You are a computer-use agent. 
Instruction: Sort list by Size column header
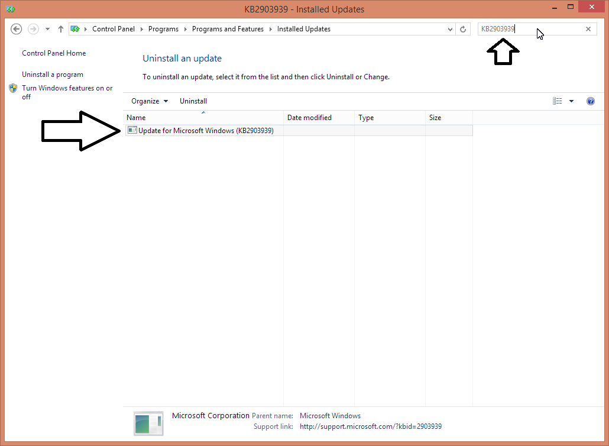[x=449, y=117]
